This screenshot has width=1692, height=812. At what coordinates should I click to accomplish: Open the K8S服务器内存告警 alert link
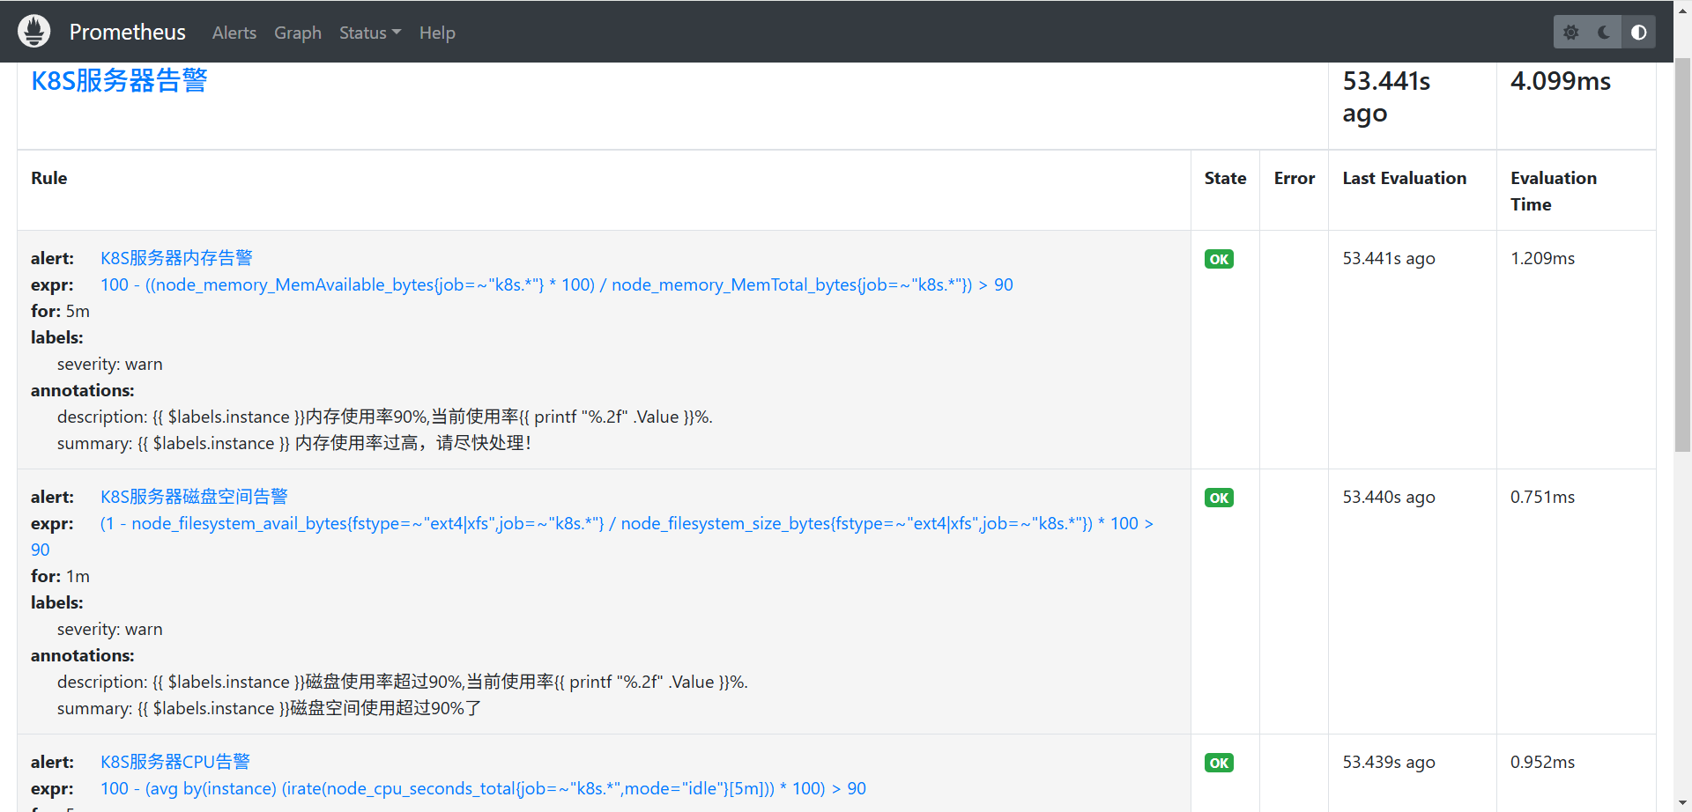pos(176,258)
